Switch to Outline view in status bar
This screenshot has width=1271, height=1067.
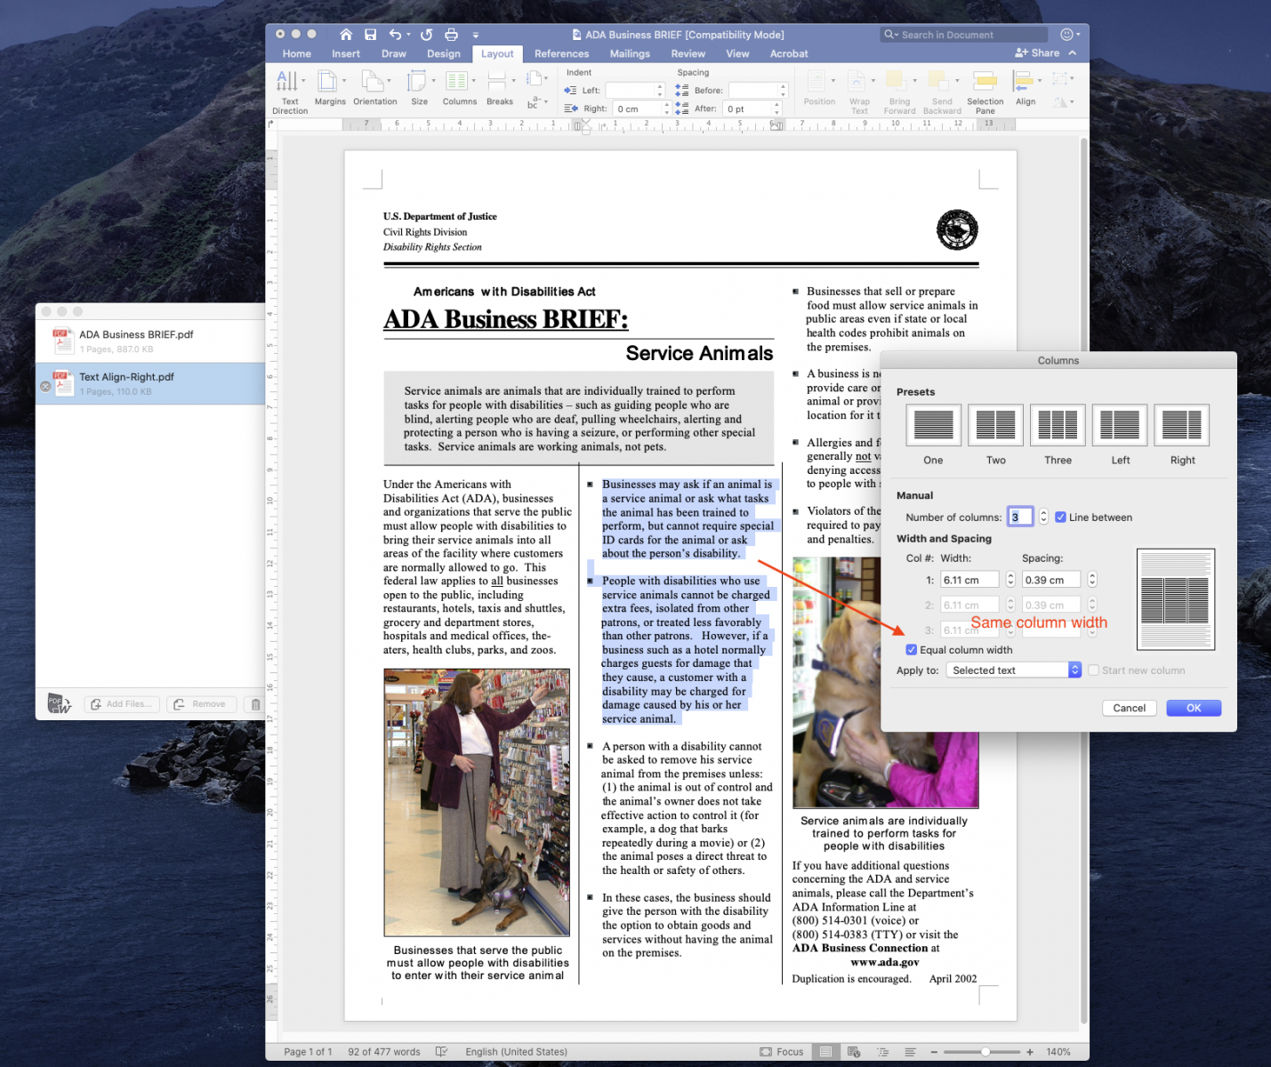click(x=882, y=1052)
